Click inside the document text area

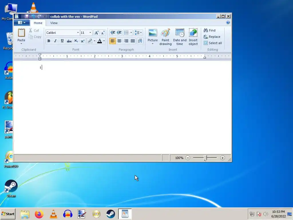(x=122, y=108)
